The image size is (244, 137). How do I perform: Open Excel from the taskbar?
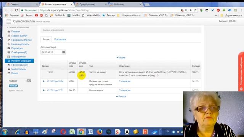point(72,132)
